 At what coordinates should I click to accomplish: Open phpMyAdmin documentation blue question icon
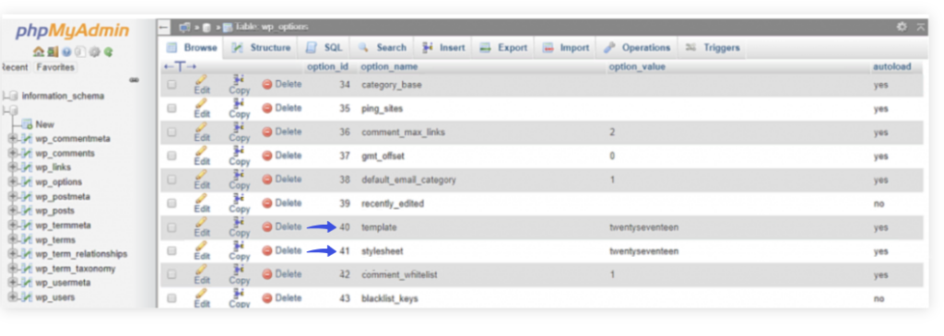pyautogui.click(x=66, y=52)
